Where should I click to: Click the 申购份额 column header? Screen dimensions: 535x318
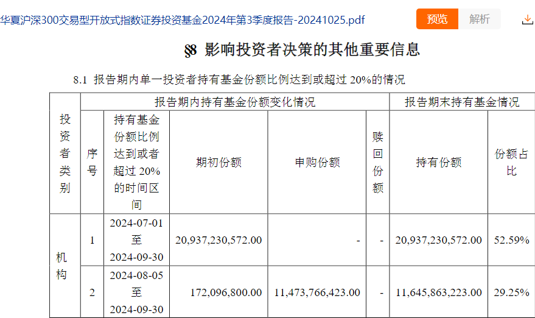(x=317, y=162)
